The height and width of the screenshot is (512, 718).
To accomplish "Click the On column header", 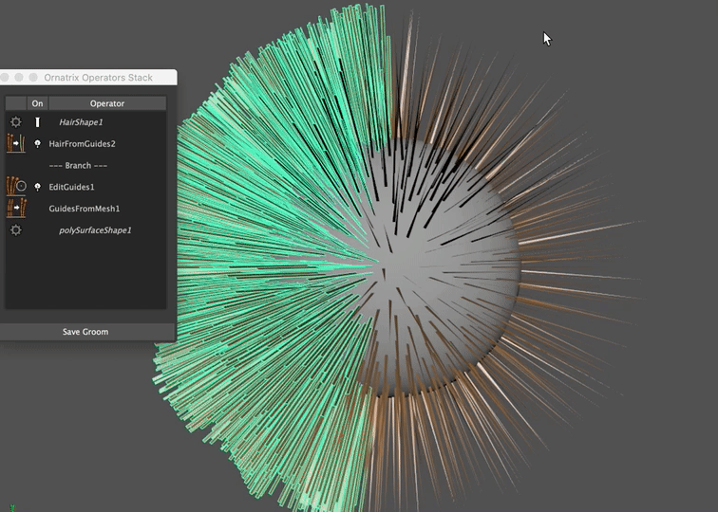I will tap(38, 103).
